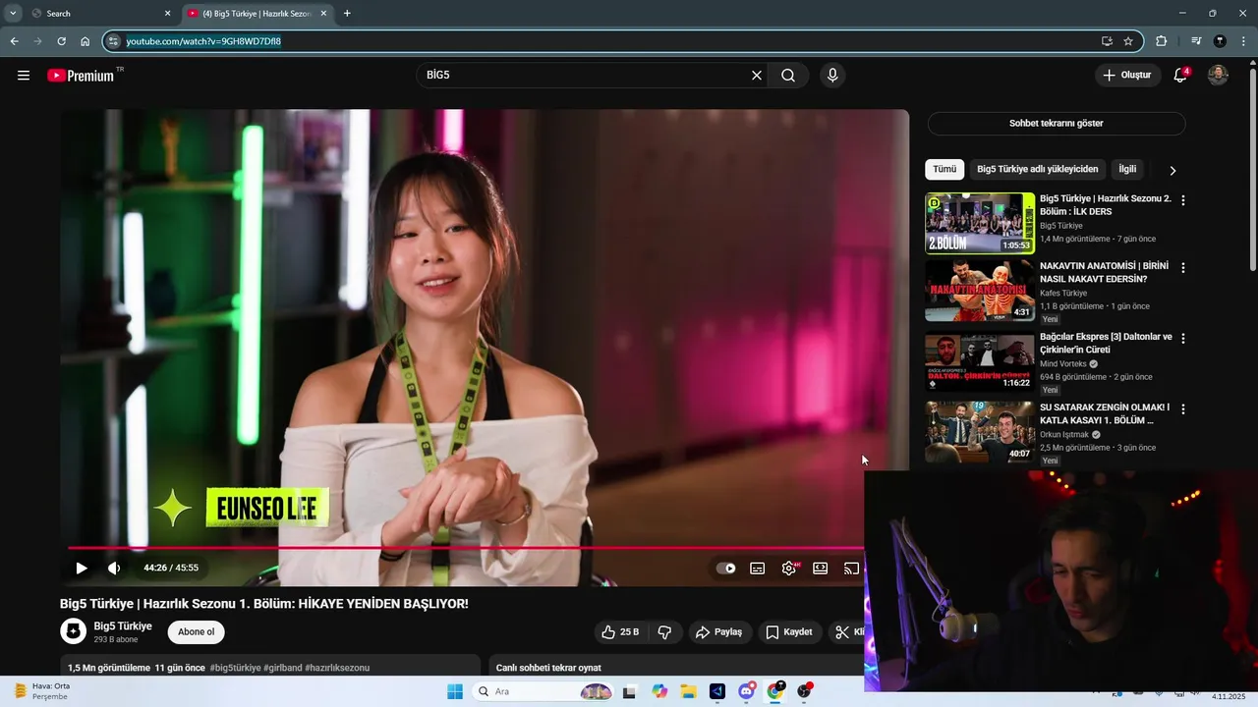
Task: Select the Tümü filter chip
Action: click(944, 169)
